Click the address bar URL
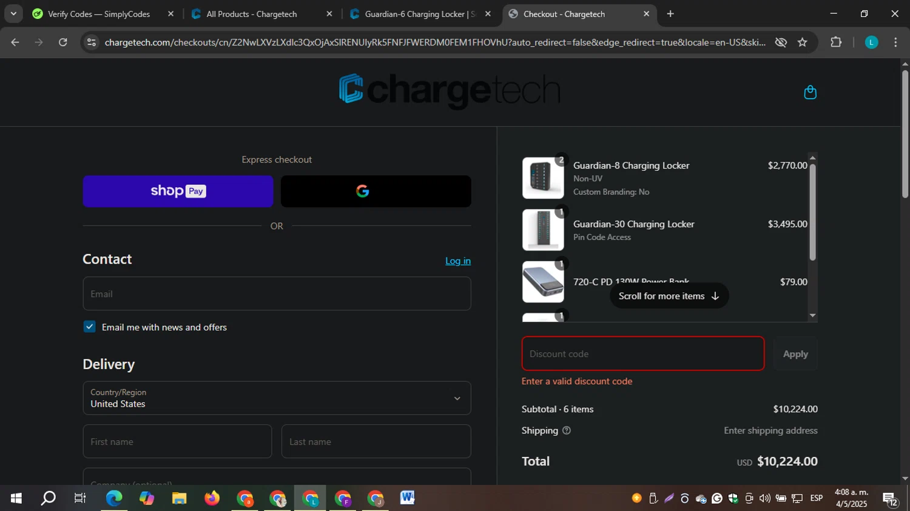 click(x=435, y=42)
